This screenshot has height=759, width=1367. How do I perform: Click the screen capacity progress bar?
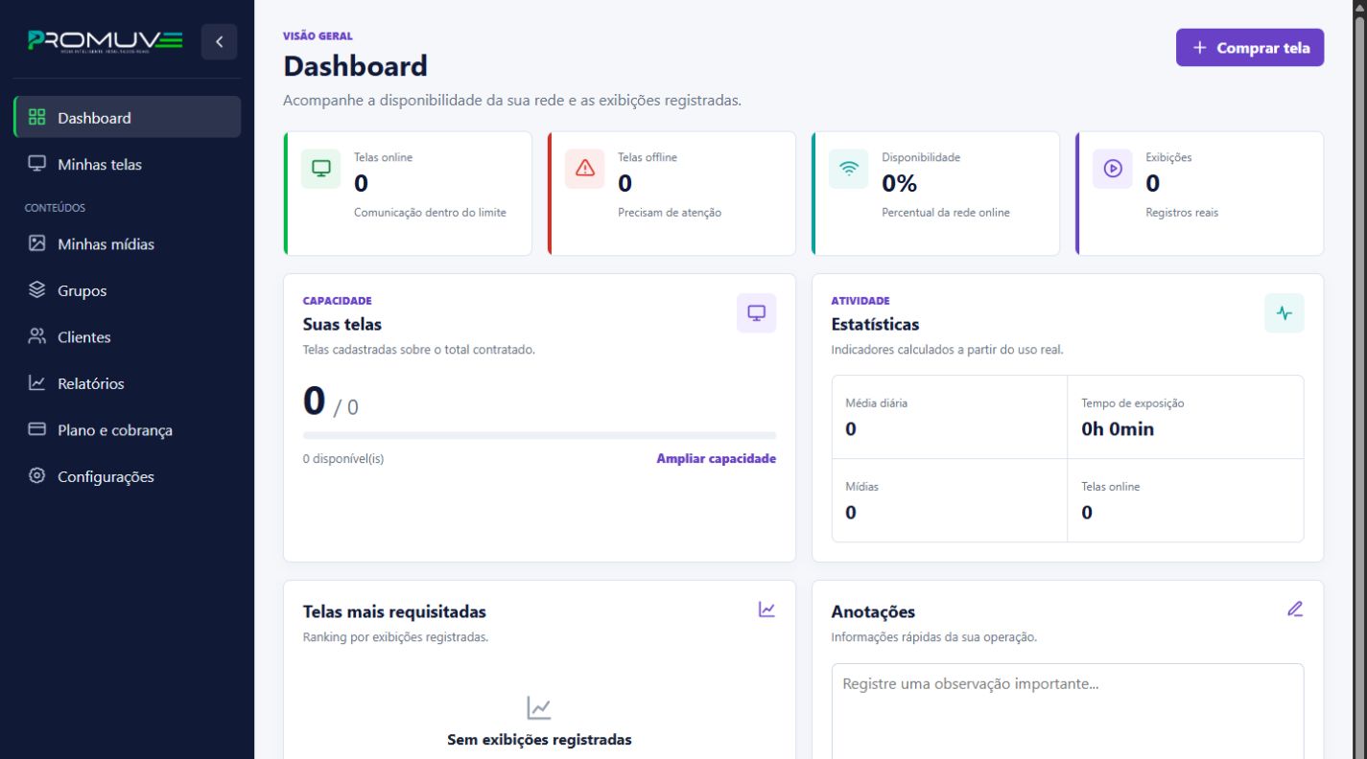539,435
